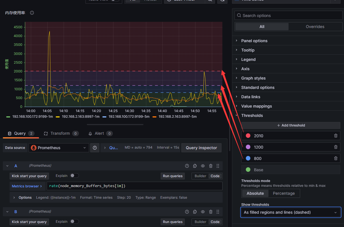
Task: Open query A help icon
Action: pos(187,166)
